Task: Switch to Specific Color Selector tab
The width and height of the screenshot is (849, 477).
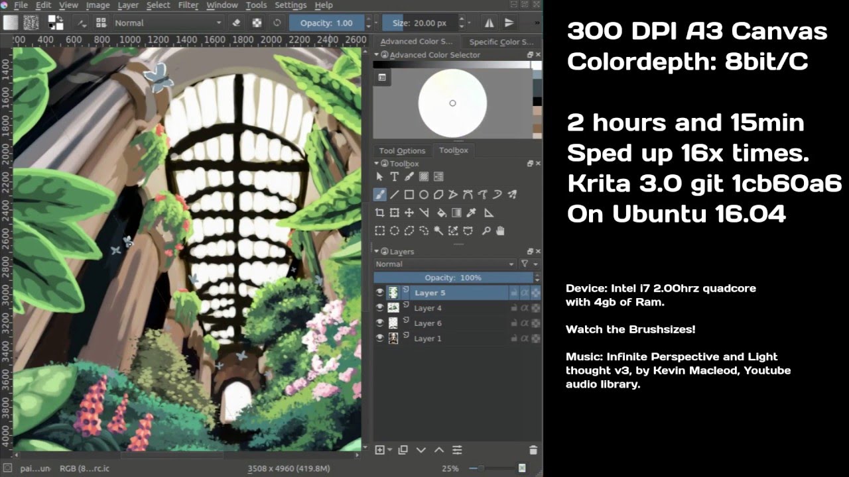Action: pyautogui.click(x=502, y=42)
